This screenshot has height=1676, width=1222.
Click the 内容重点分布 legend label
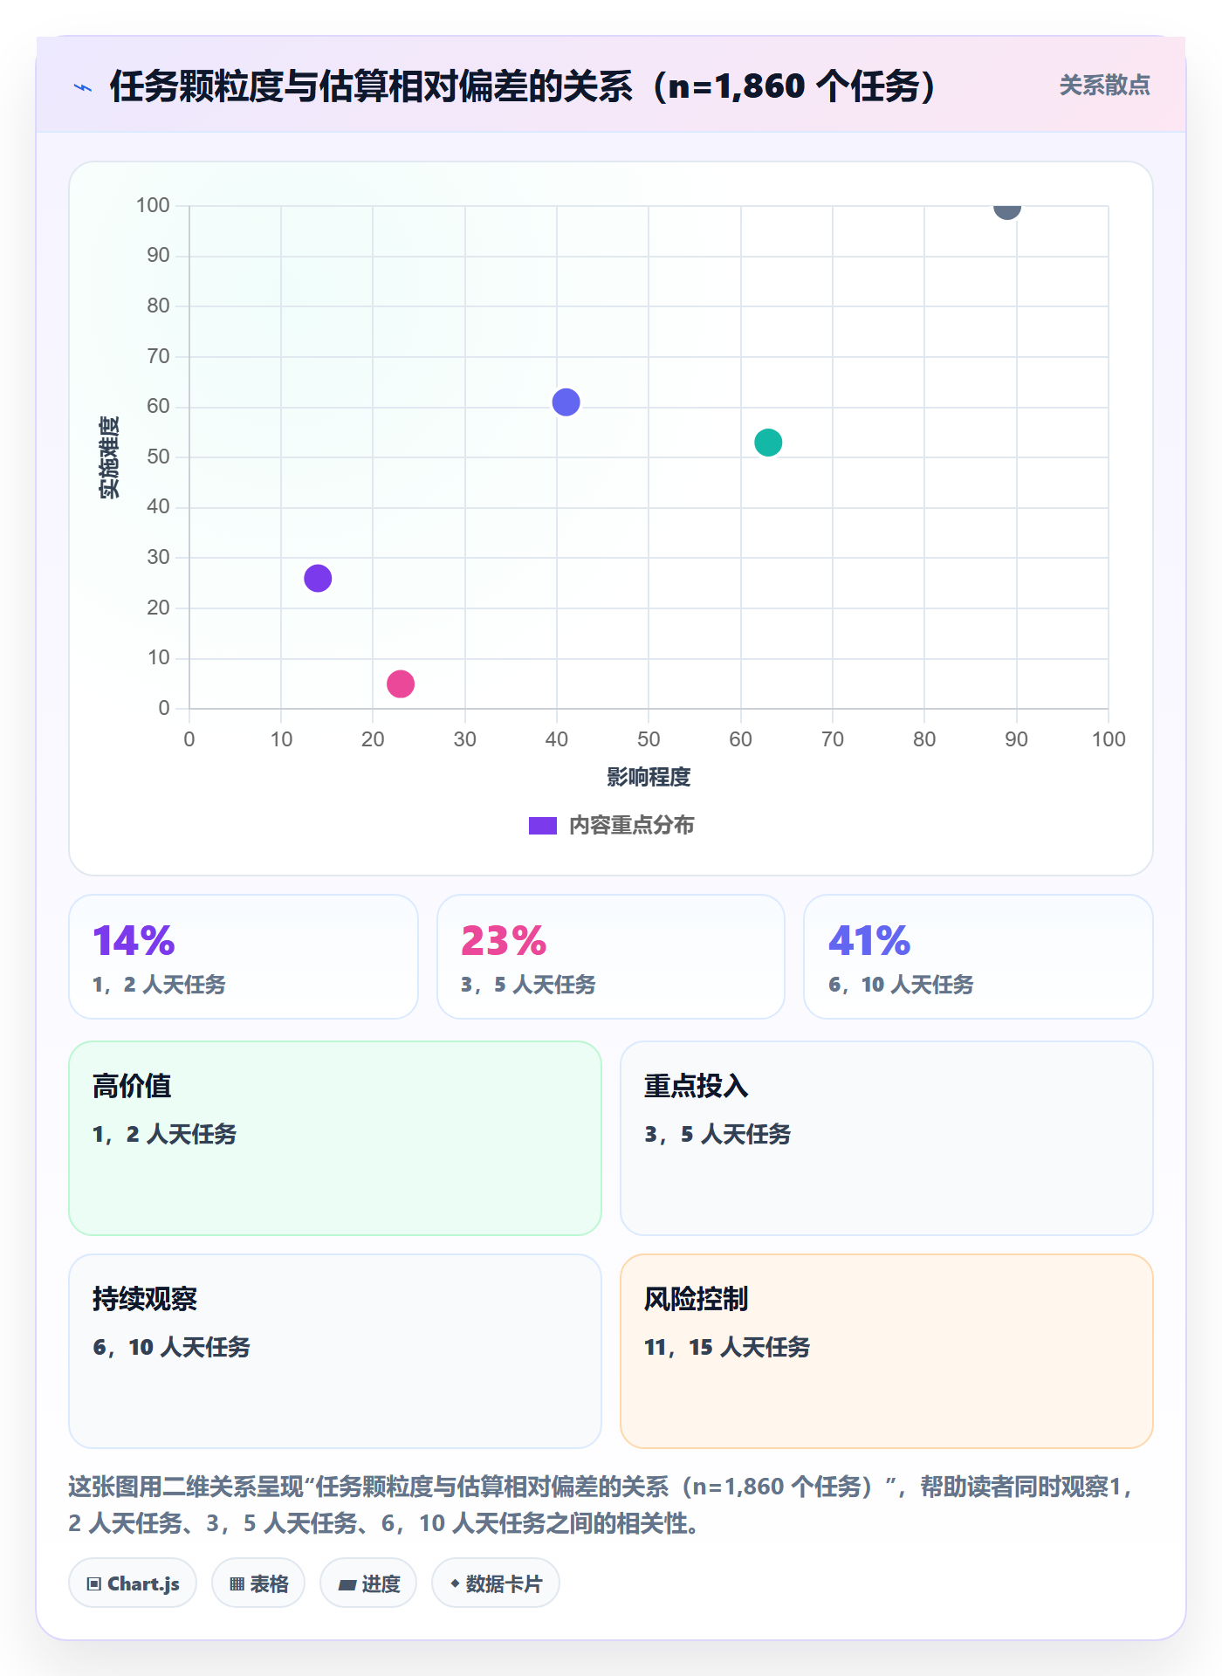tap(631, 826)
